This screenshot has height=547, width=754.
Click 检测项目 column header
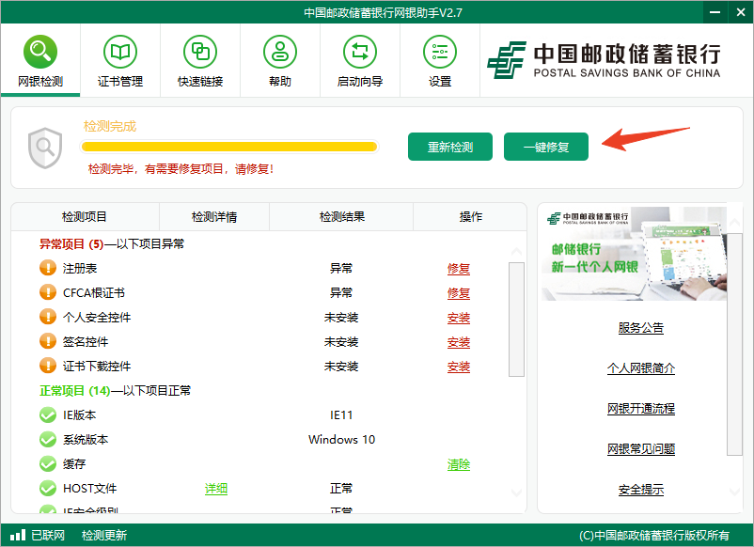click(x=85, y=217)
